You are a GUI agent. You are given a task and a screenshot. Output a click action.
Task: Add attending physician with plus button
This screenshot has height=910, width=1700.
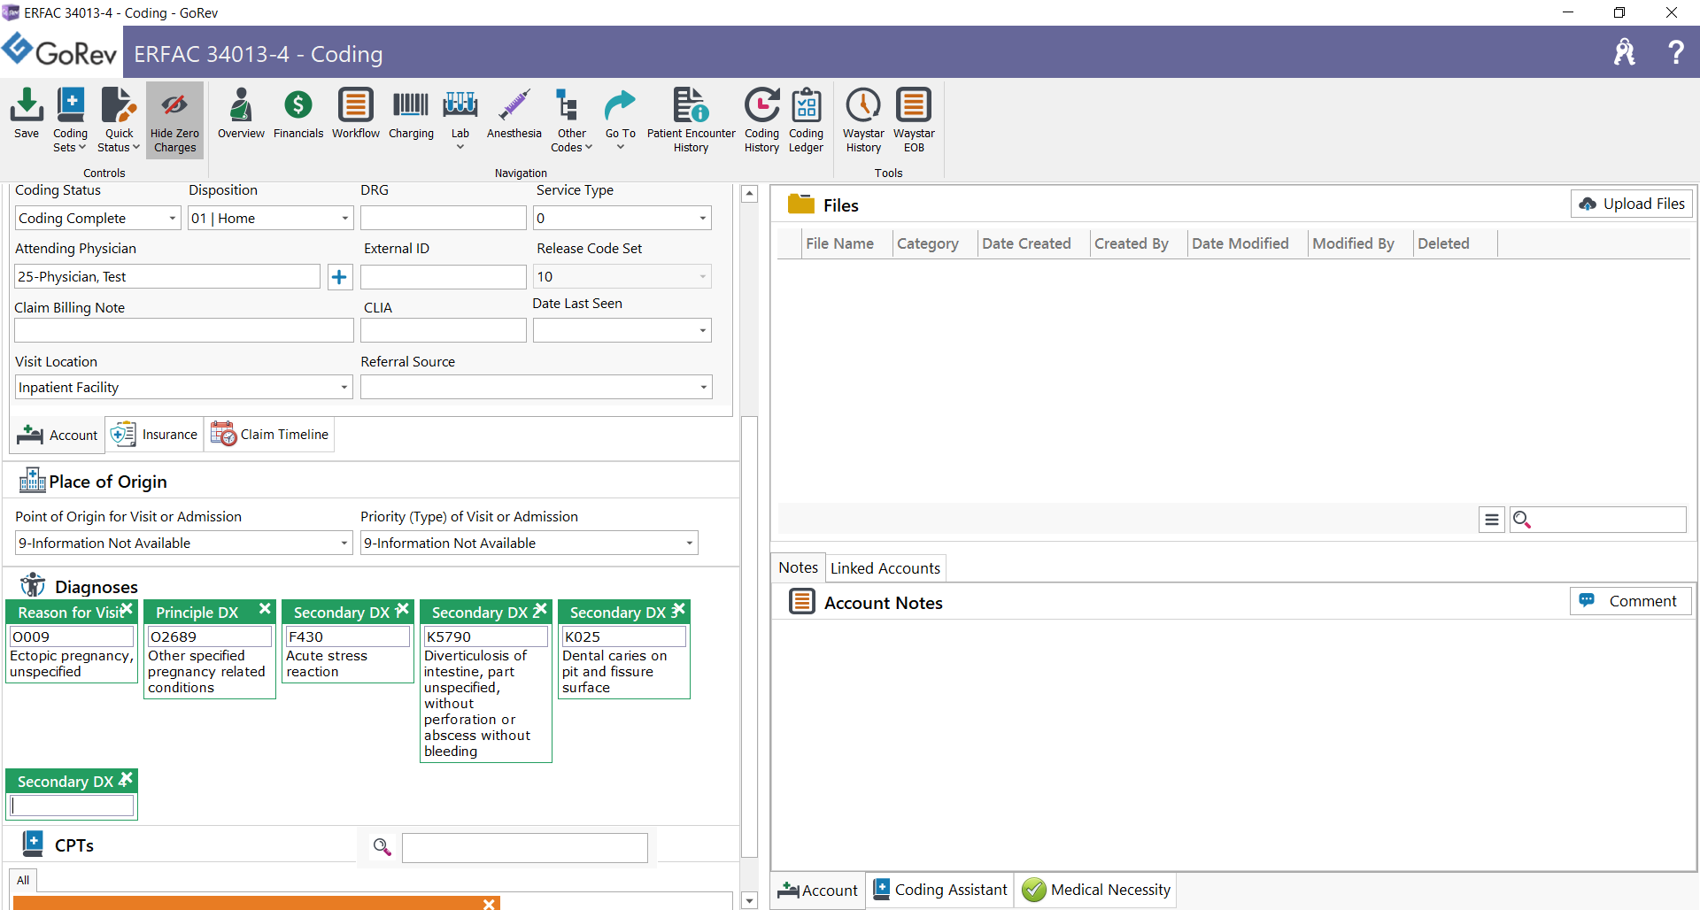coord(339,277)
